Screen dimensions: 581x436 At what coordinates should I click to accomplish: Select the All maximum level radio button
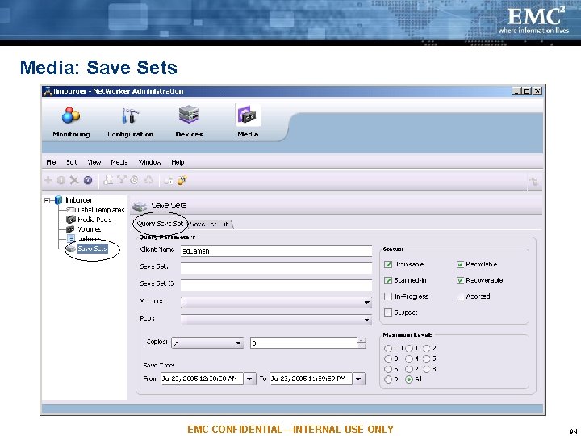408,379
